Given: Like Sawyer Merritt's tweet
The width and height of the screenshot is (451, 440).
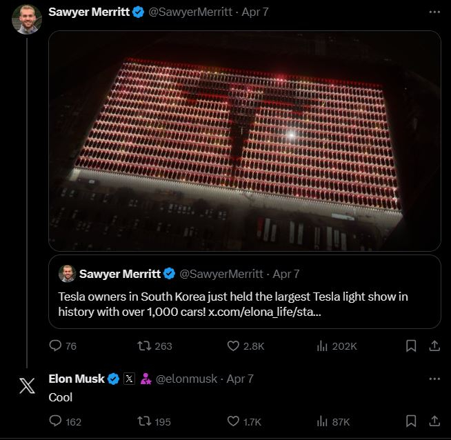Looking at the screenshot, I should pos(233,346).
